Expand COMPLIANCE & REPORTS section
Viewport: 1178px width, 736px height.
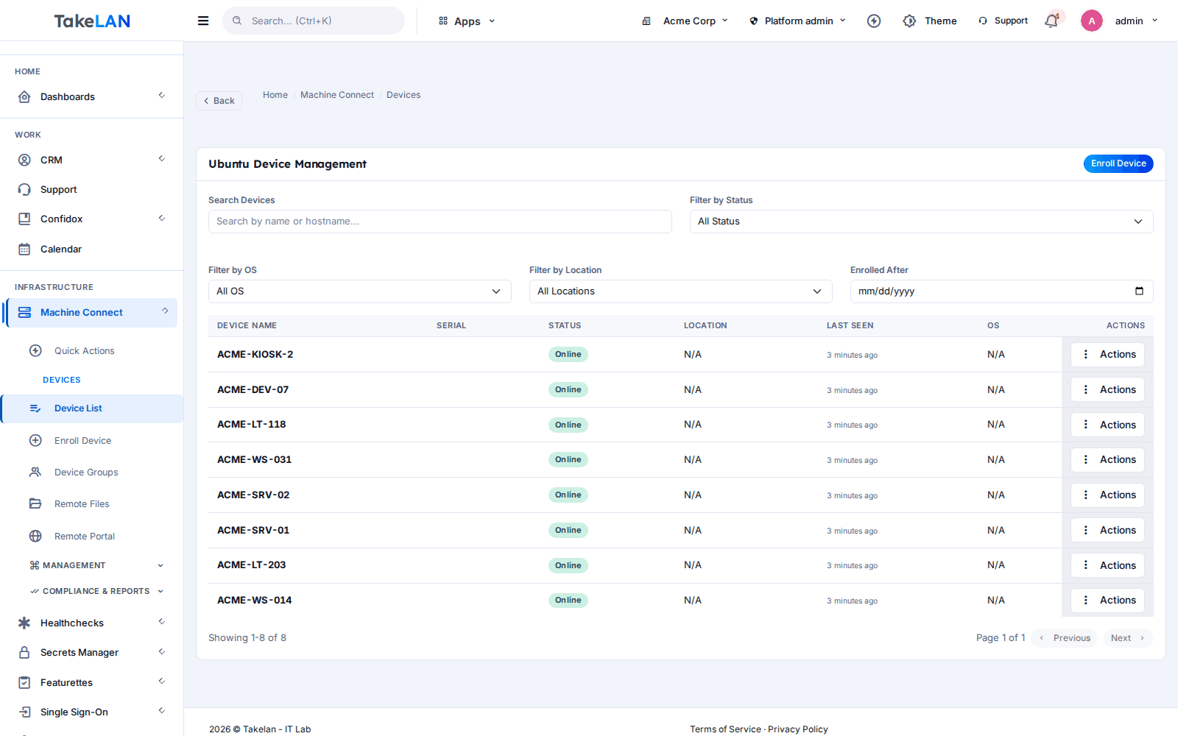[96, 591]
